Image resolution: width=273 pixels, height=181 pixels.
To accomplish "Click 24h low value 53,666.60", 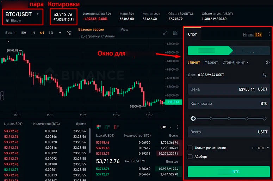I will point(150,19).
